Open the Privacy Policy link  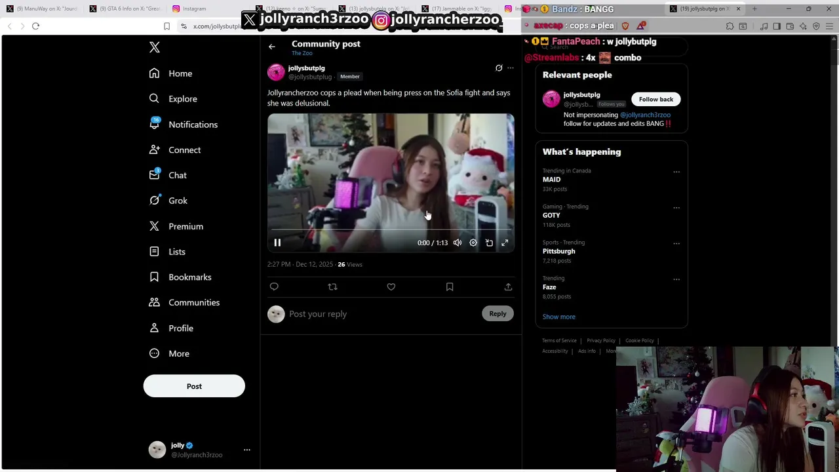601,340
